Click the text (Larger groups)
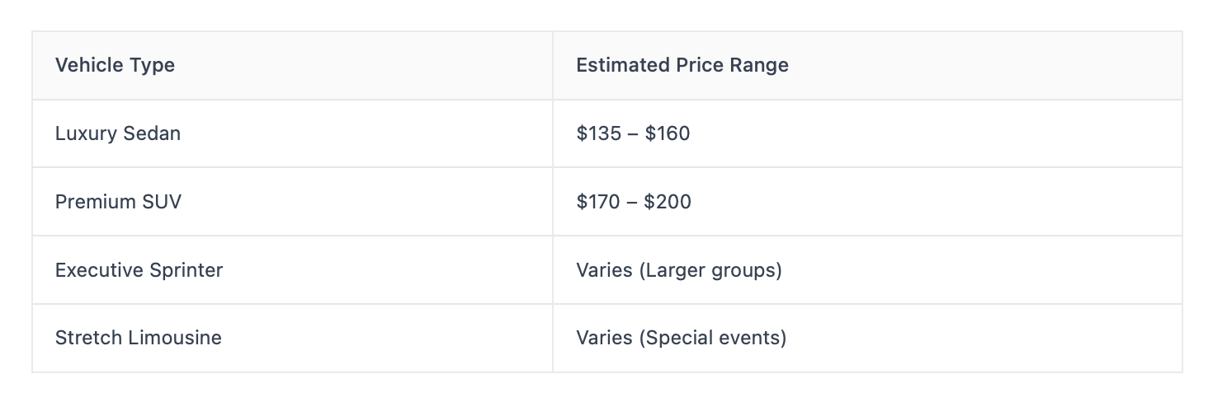 pos(710,270)
